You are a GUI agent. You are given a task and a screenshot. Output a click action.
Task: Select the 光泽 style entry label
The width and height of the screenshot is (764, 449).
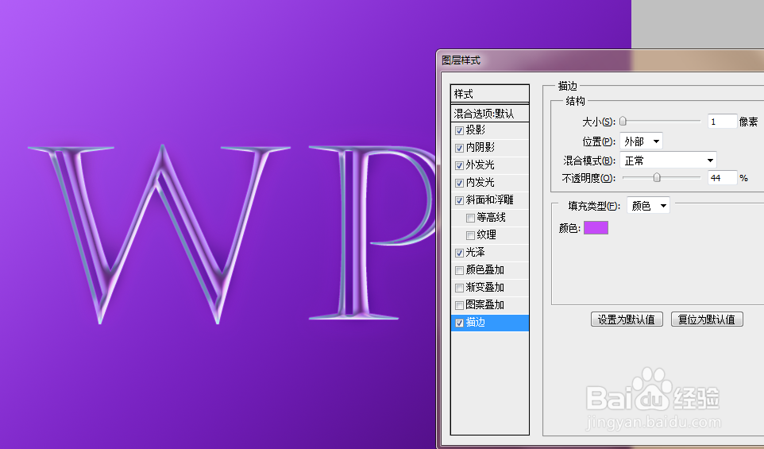coord(475,253)
